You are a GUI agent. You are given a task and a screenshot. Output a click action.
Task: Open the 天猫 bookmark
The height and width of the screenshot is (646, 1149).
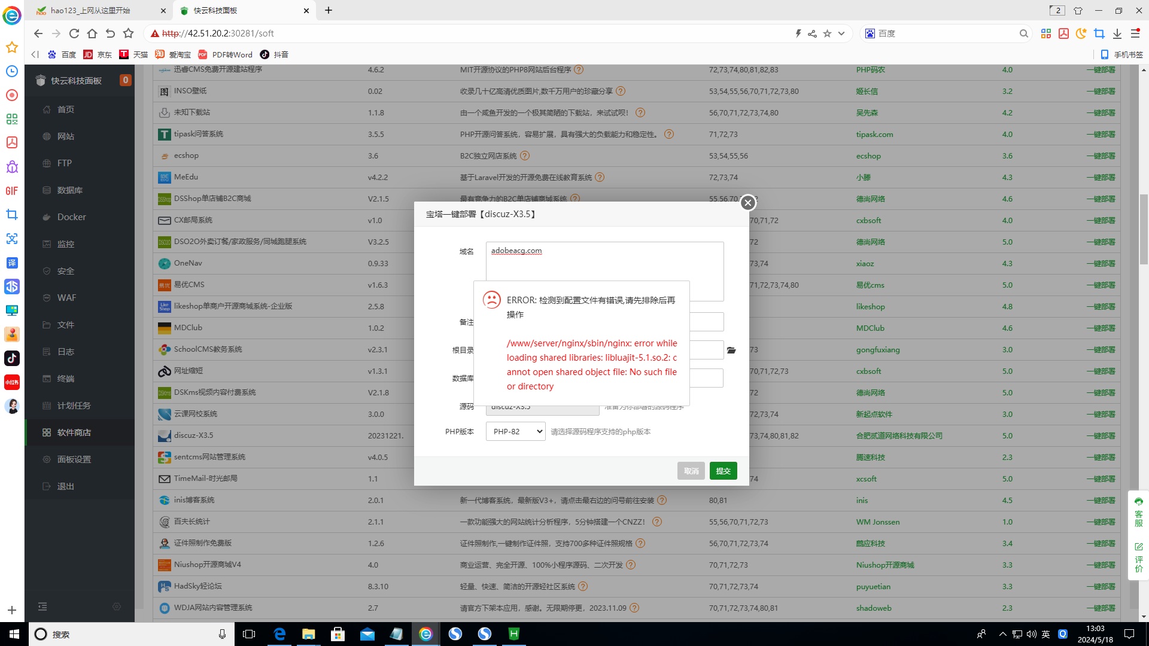[x=133, y=54]
